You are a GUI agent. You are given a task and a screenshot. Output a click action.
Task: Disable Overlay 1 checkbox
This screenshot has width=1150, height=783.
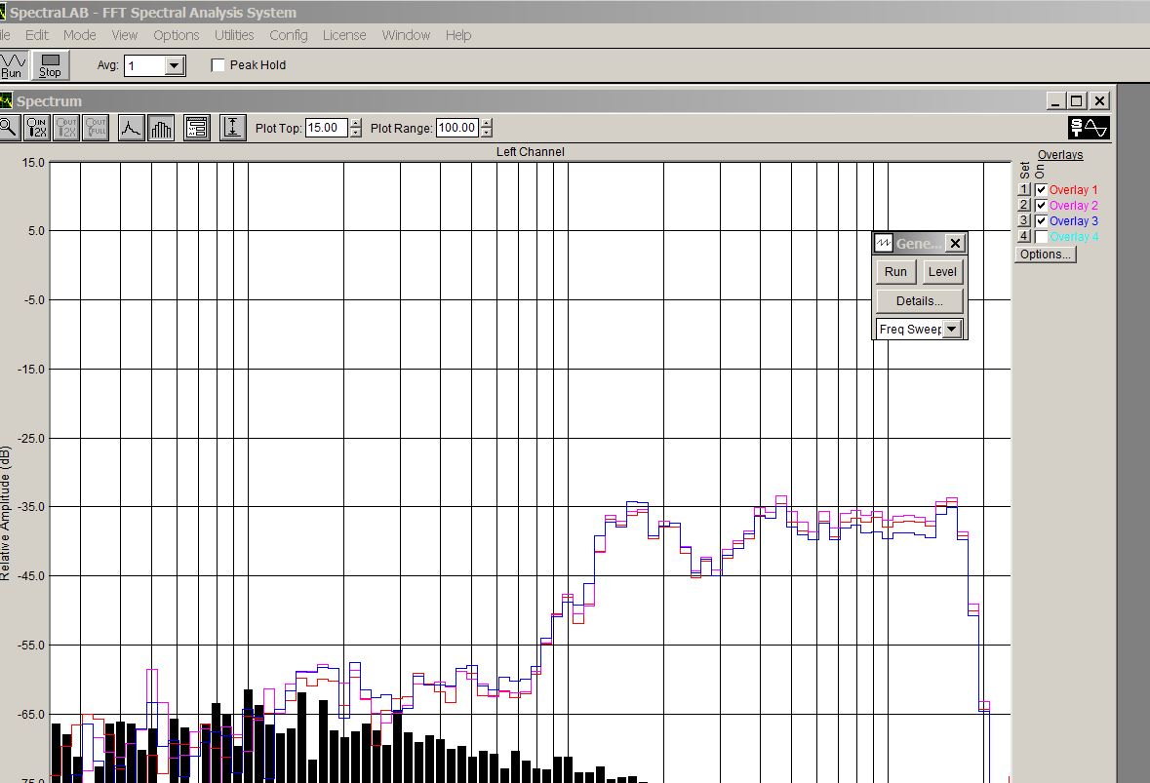[1041, 190]
